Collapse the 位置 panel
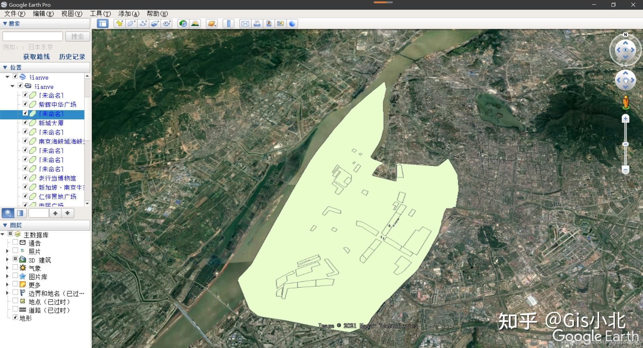 click(5, 67)
